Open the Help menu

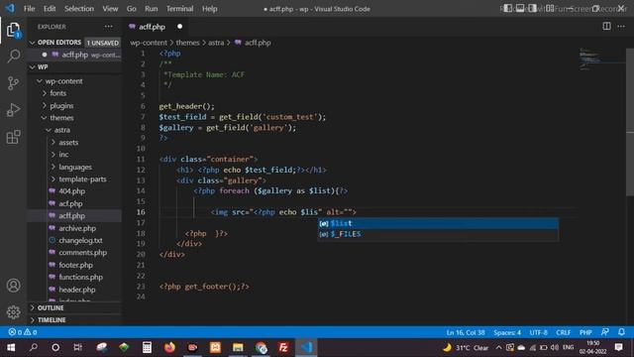pyautogui.click(x=209, y=9)
